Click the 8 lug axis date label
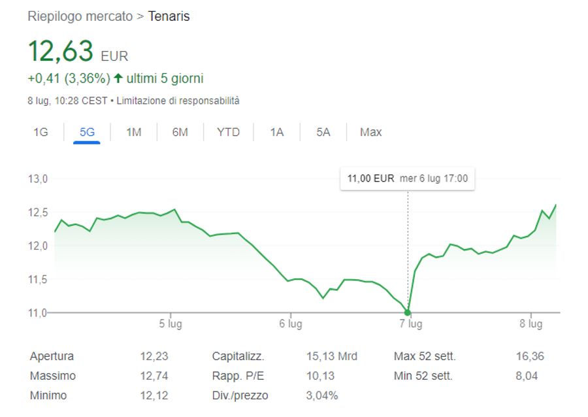Viewport: 588px width, 417px height. [531, 324]
